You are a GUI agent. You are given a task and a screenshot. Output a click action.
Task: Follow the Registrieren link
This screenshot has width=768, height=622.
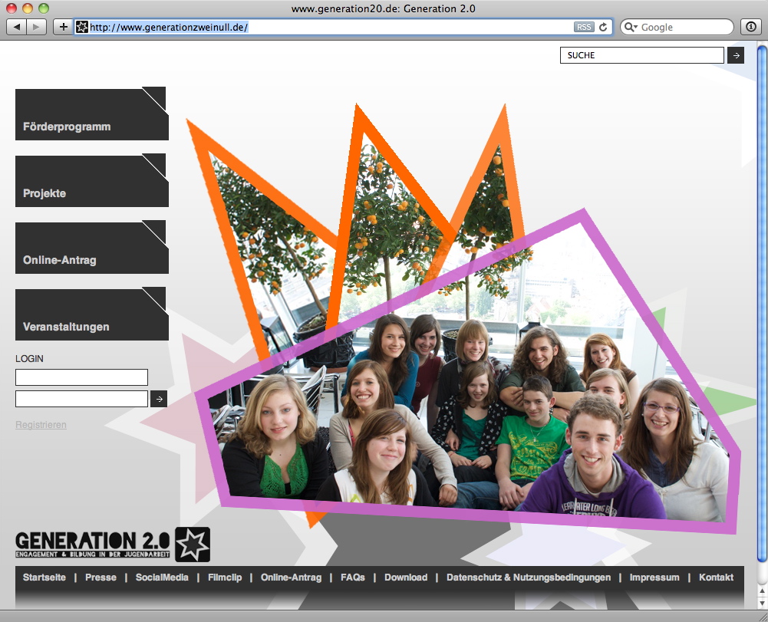[x=41, y=425]
